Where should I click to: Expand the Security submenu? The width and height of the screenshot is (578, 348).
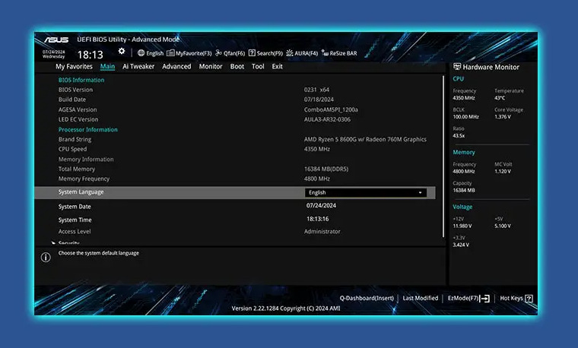pyautogui.click(x=69, y=243)
